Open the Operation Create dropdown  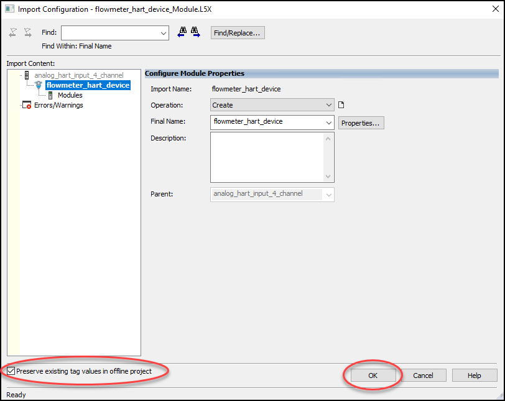272,105
